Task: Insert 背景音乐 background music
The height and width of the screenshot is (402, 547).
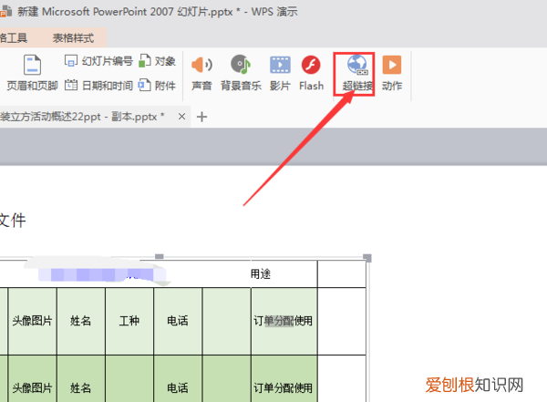Action: click(x=241, y=73)
